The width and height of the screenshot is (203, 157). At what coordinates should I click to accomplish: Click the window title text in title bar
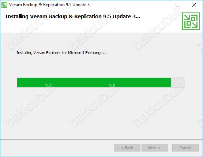pos(49,5)
